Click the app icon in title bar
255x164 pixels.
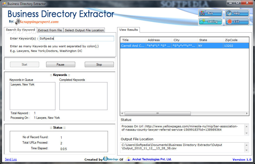[4, 4]
